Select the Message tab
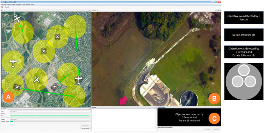 pyautogui.click(x=94, y=107)
